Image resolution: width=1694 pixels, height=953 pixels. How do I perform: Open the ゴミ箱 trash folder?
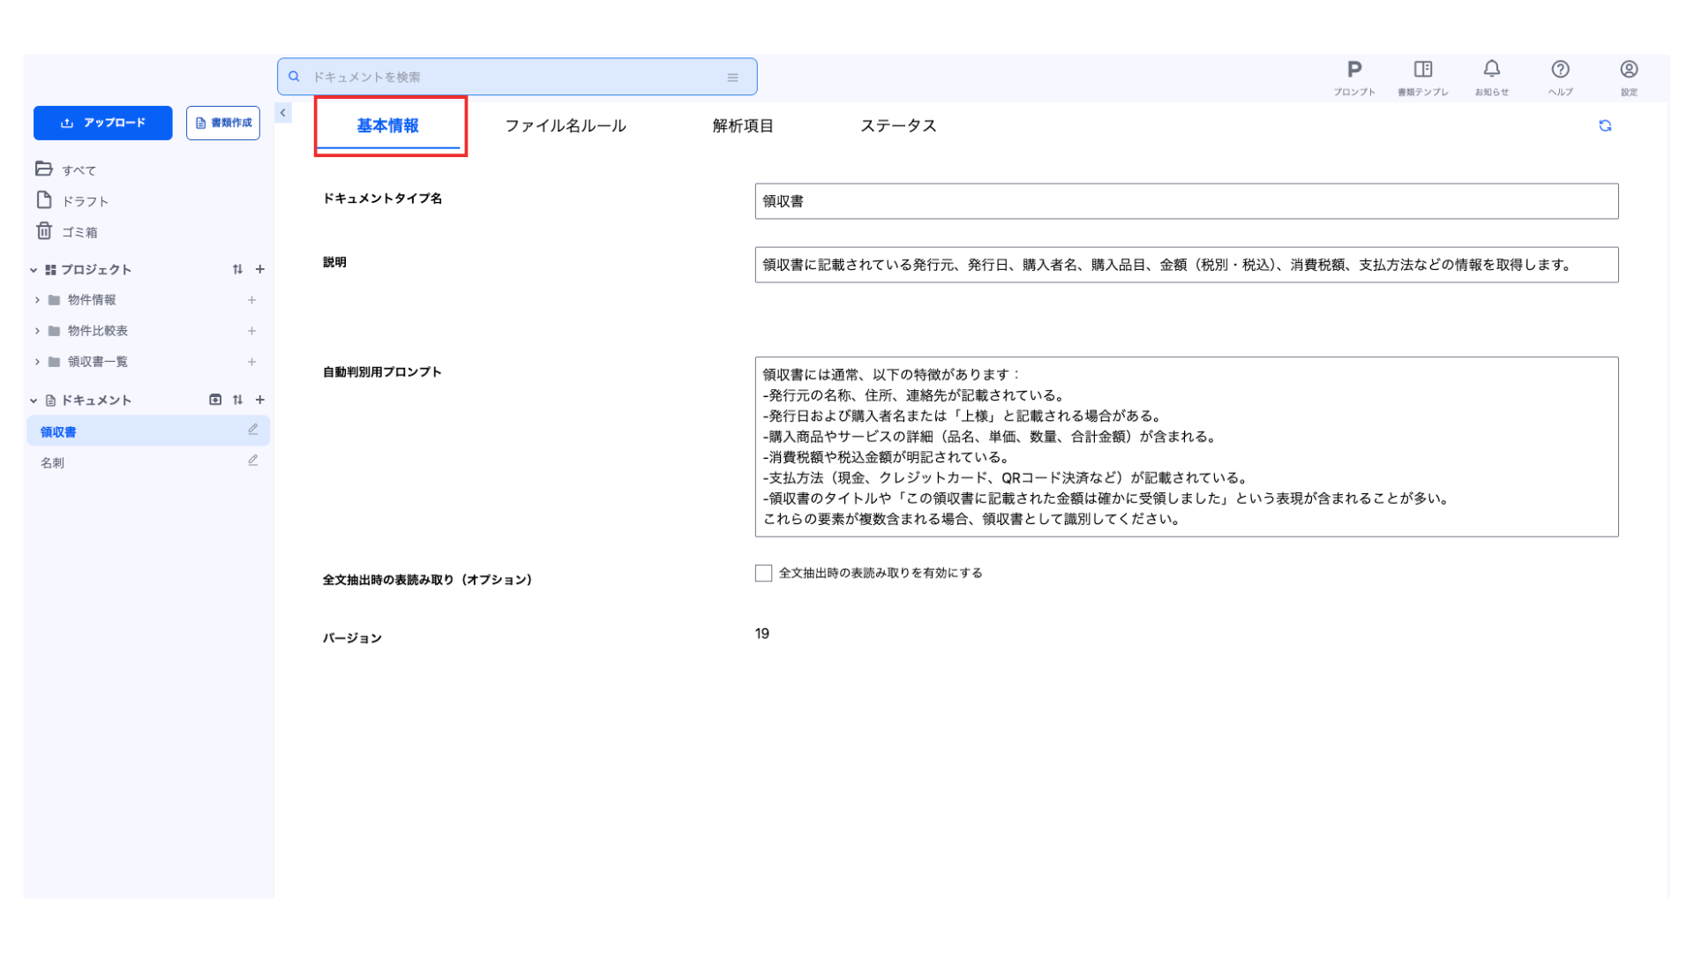coord(79,232)
